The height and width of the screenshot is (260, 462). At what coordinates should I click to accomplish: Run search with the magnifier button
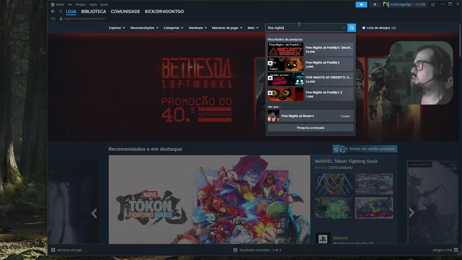click(352, 28)
